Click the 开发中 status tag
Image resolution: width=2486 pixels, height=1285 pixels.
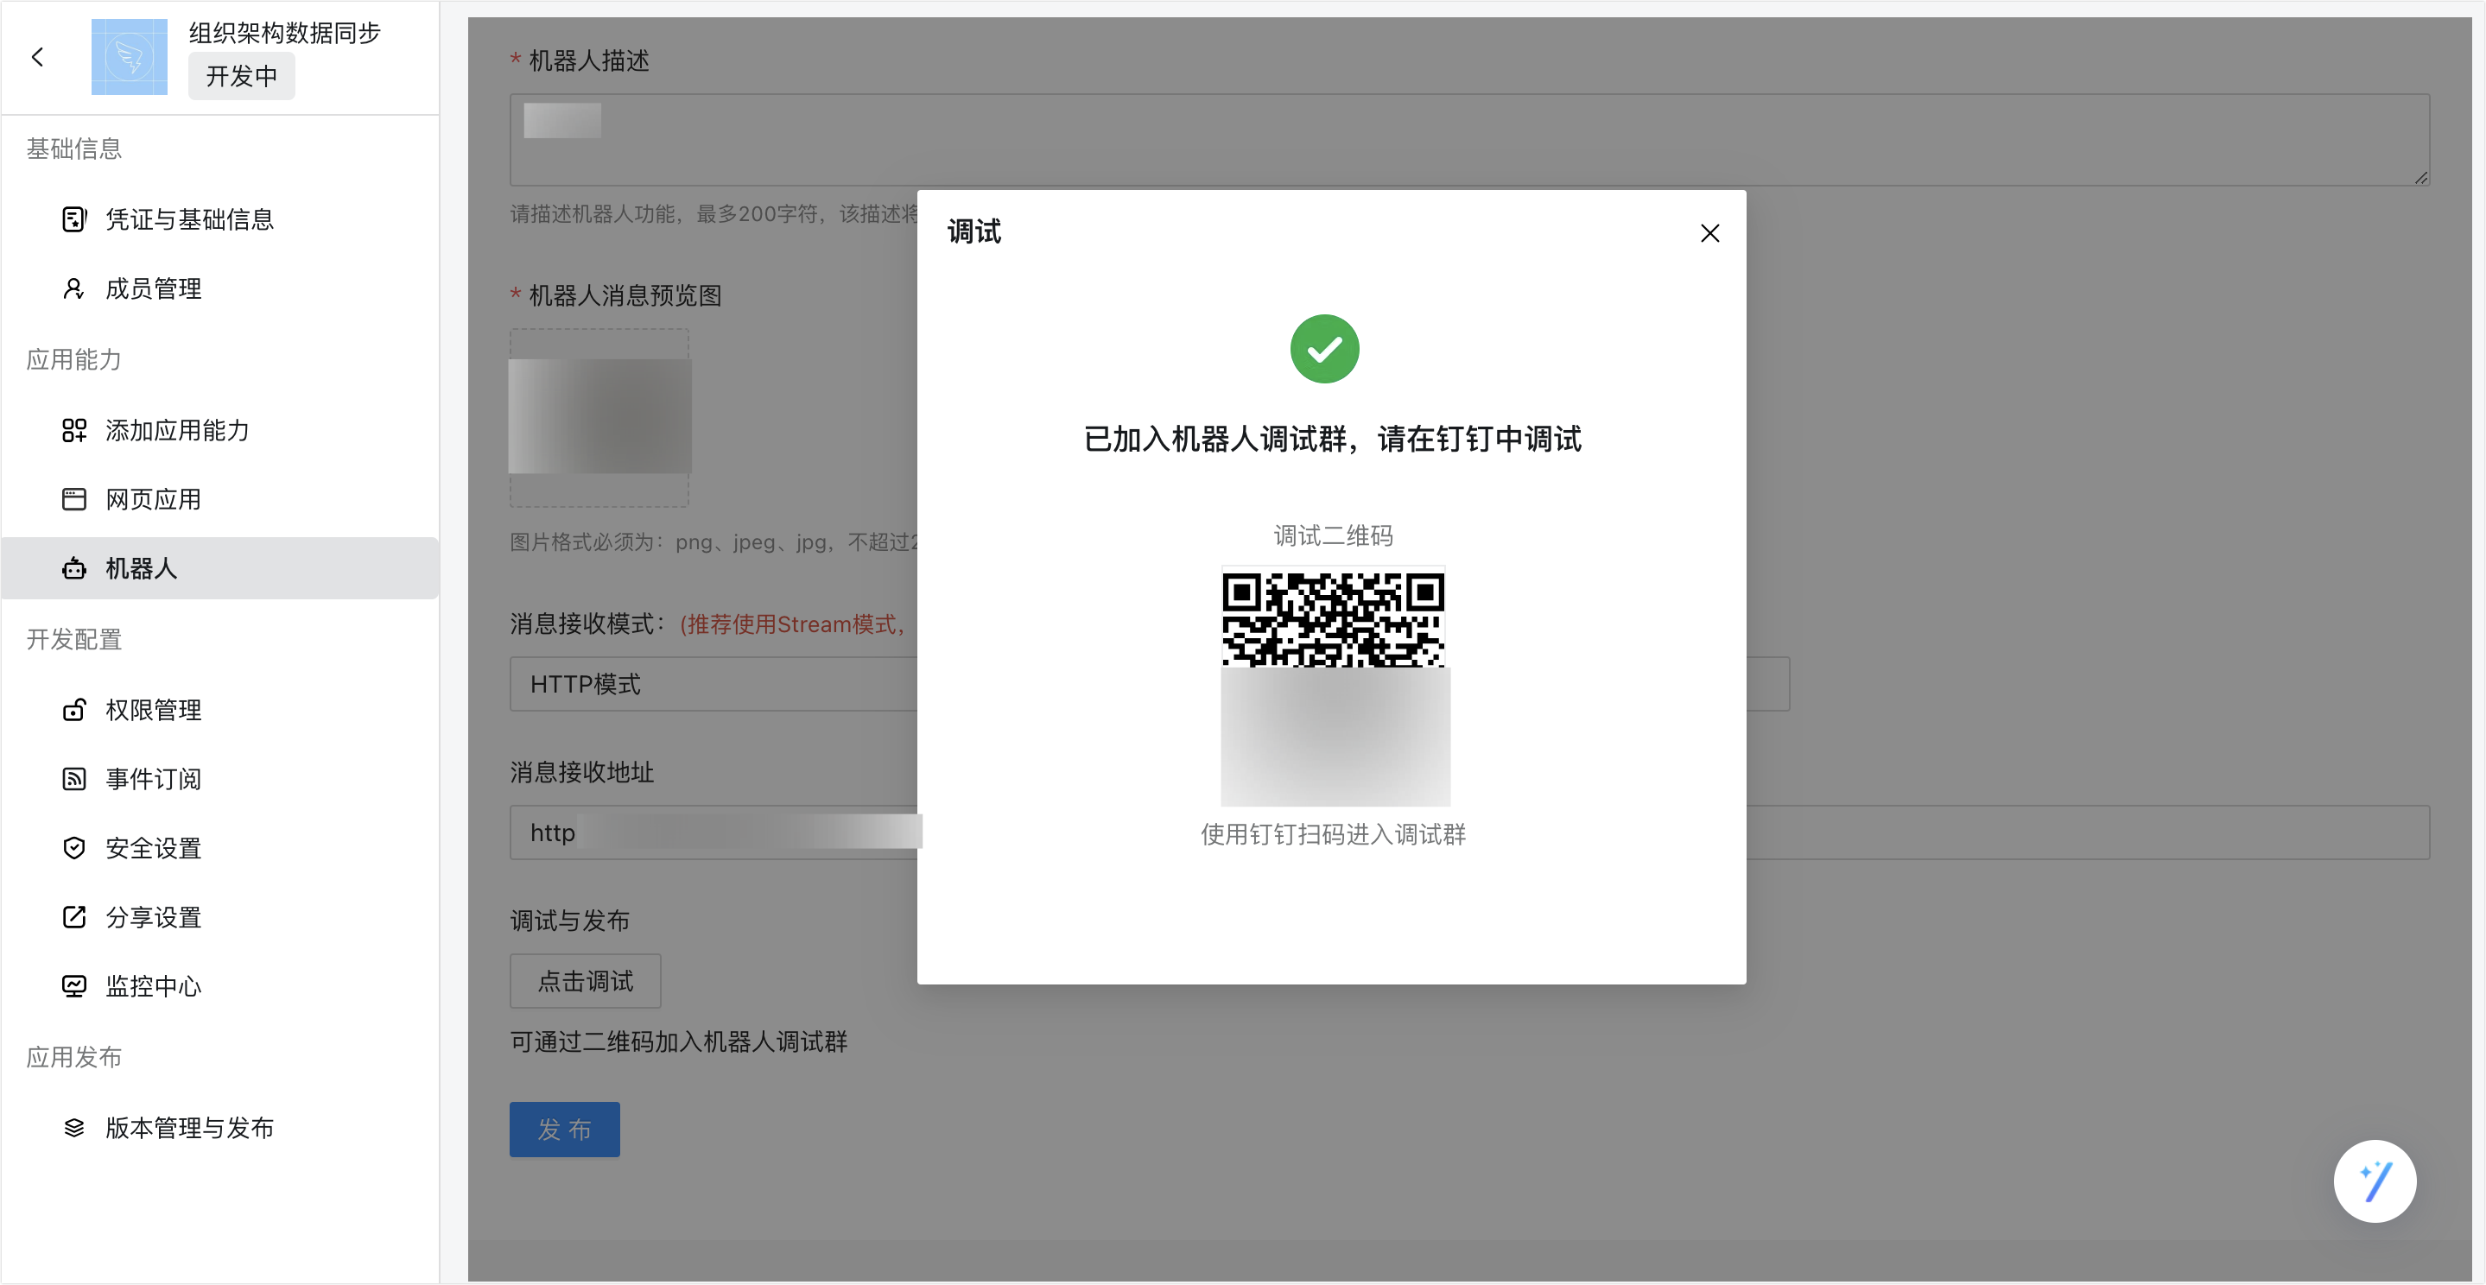(241, 76)
